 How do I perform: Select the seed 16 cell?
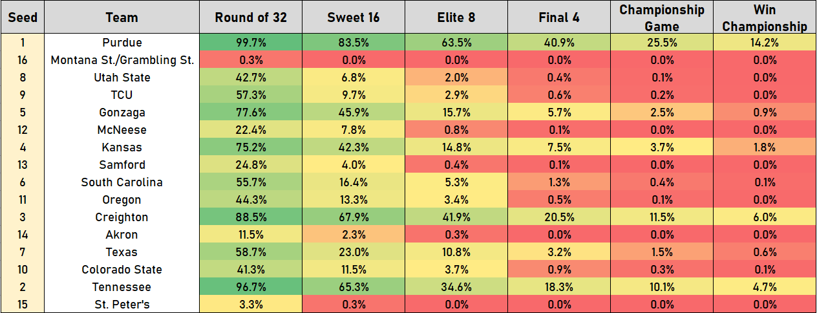pyautogui.click(x=23, y=60)
